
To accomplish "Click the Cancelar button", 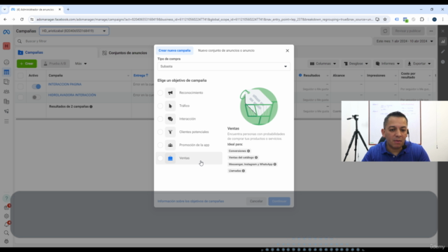I will (256, 201).
